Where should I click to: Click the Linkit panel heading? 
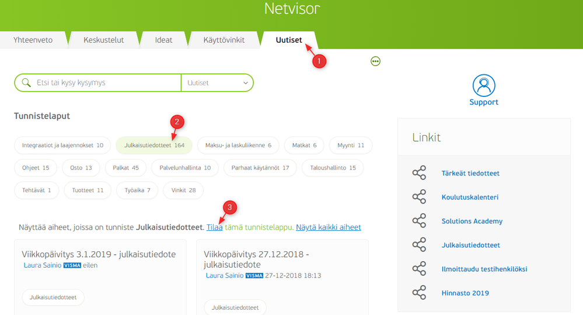(426, 137)
